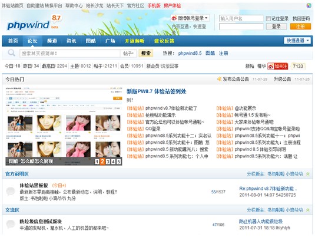Open the 官方社区 top link
Screen dimensions: 315x237
tap(135, 6)
